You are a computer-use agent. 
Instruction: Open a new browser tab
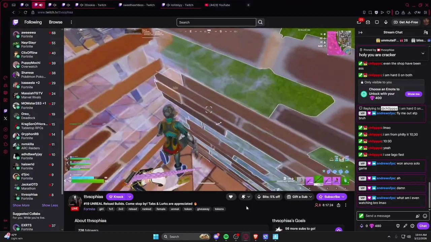tap(248, 5)
